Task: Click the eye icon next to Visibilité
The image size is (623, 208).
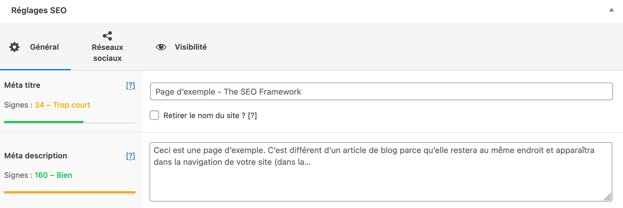Action: (x=160, y=47)
